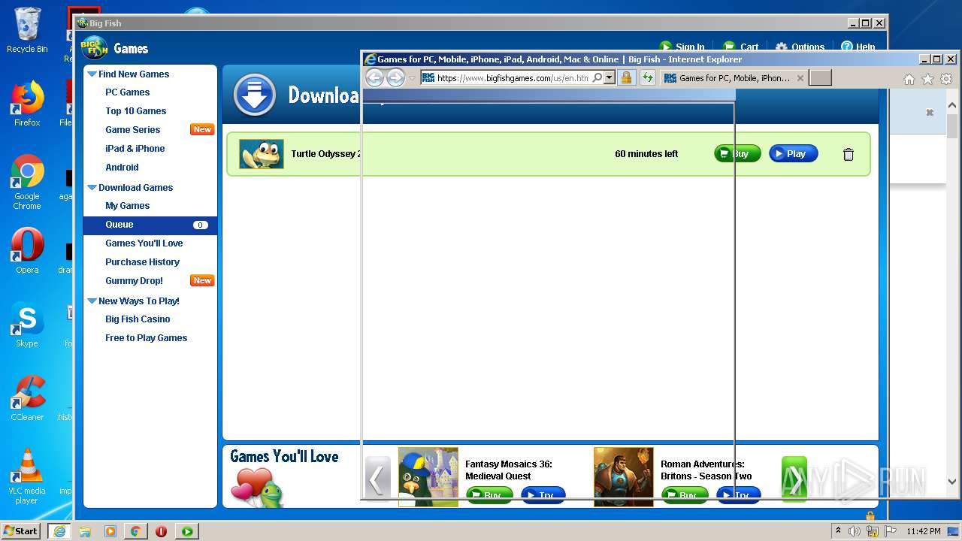Open Windows Explorer folder in taskbar
962x541 pixels.
[85, 531]
